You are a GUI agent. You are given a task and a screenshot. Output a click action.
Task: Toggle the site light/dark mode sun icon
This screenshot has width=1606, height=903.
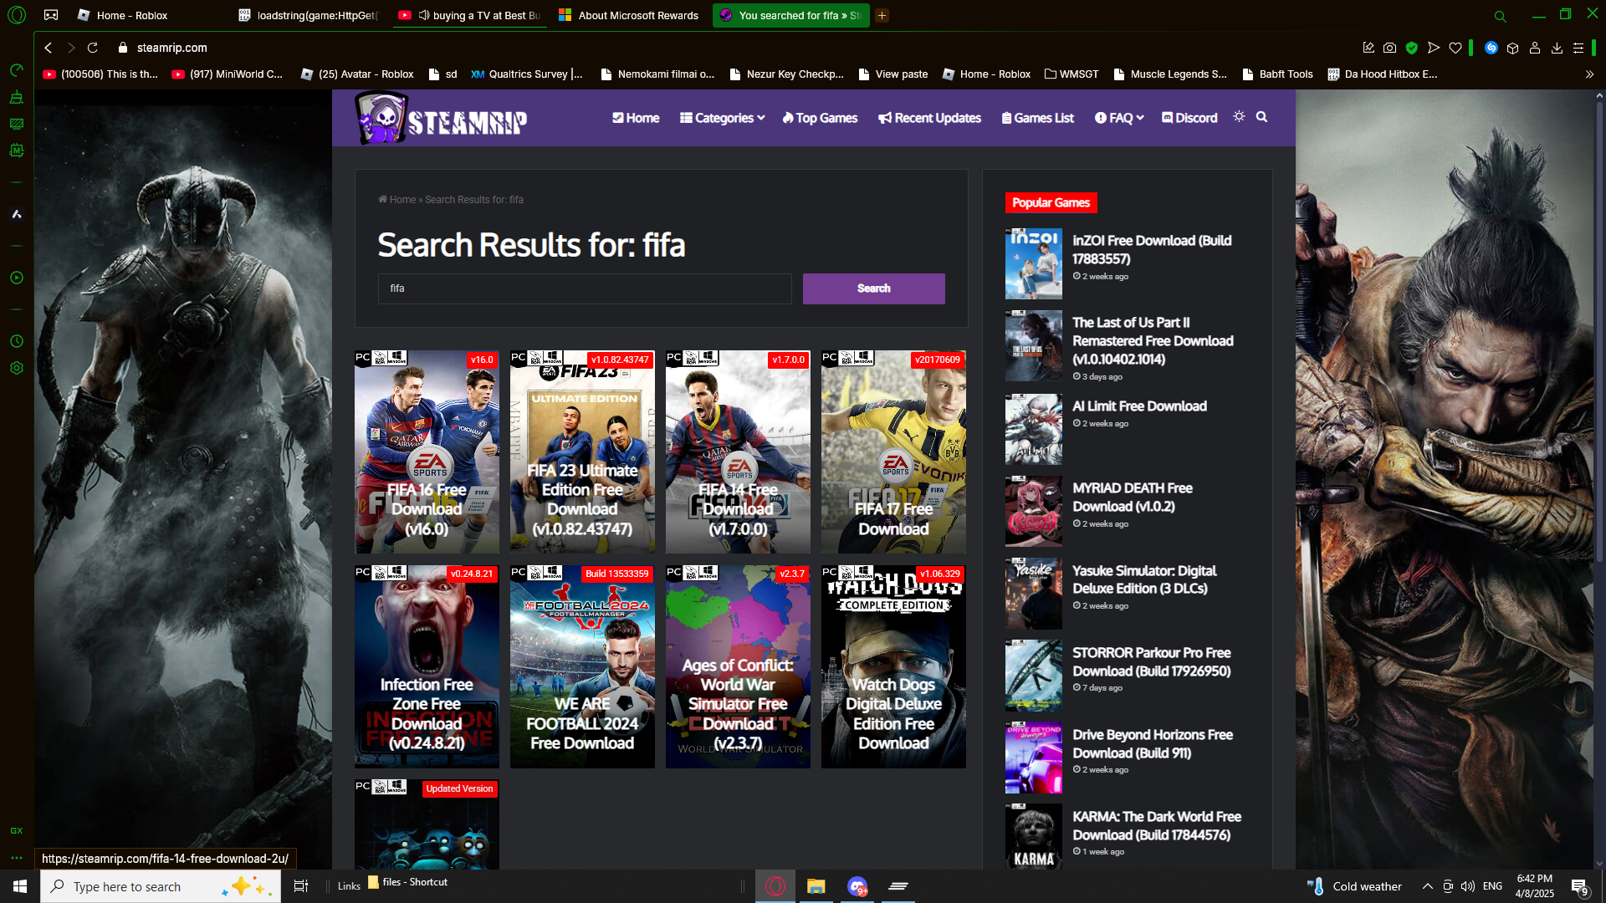(x=1239, y=117)
